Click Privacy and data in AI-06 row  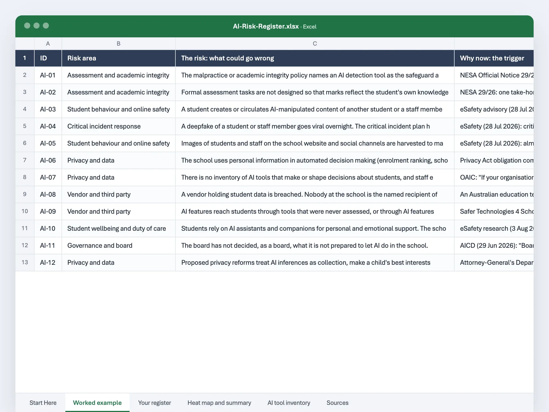click(119, 160)
